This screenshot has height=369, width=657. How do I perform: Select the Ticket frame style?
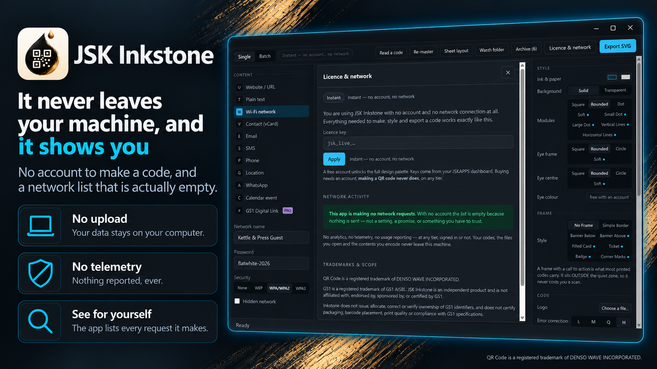pyautogui.click(x=616, y=246)
